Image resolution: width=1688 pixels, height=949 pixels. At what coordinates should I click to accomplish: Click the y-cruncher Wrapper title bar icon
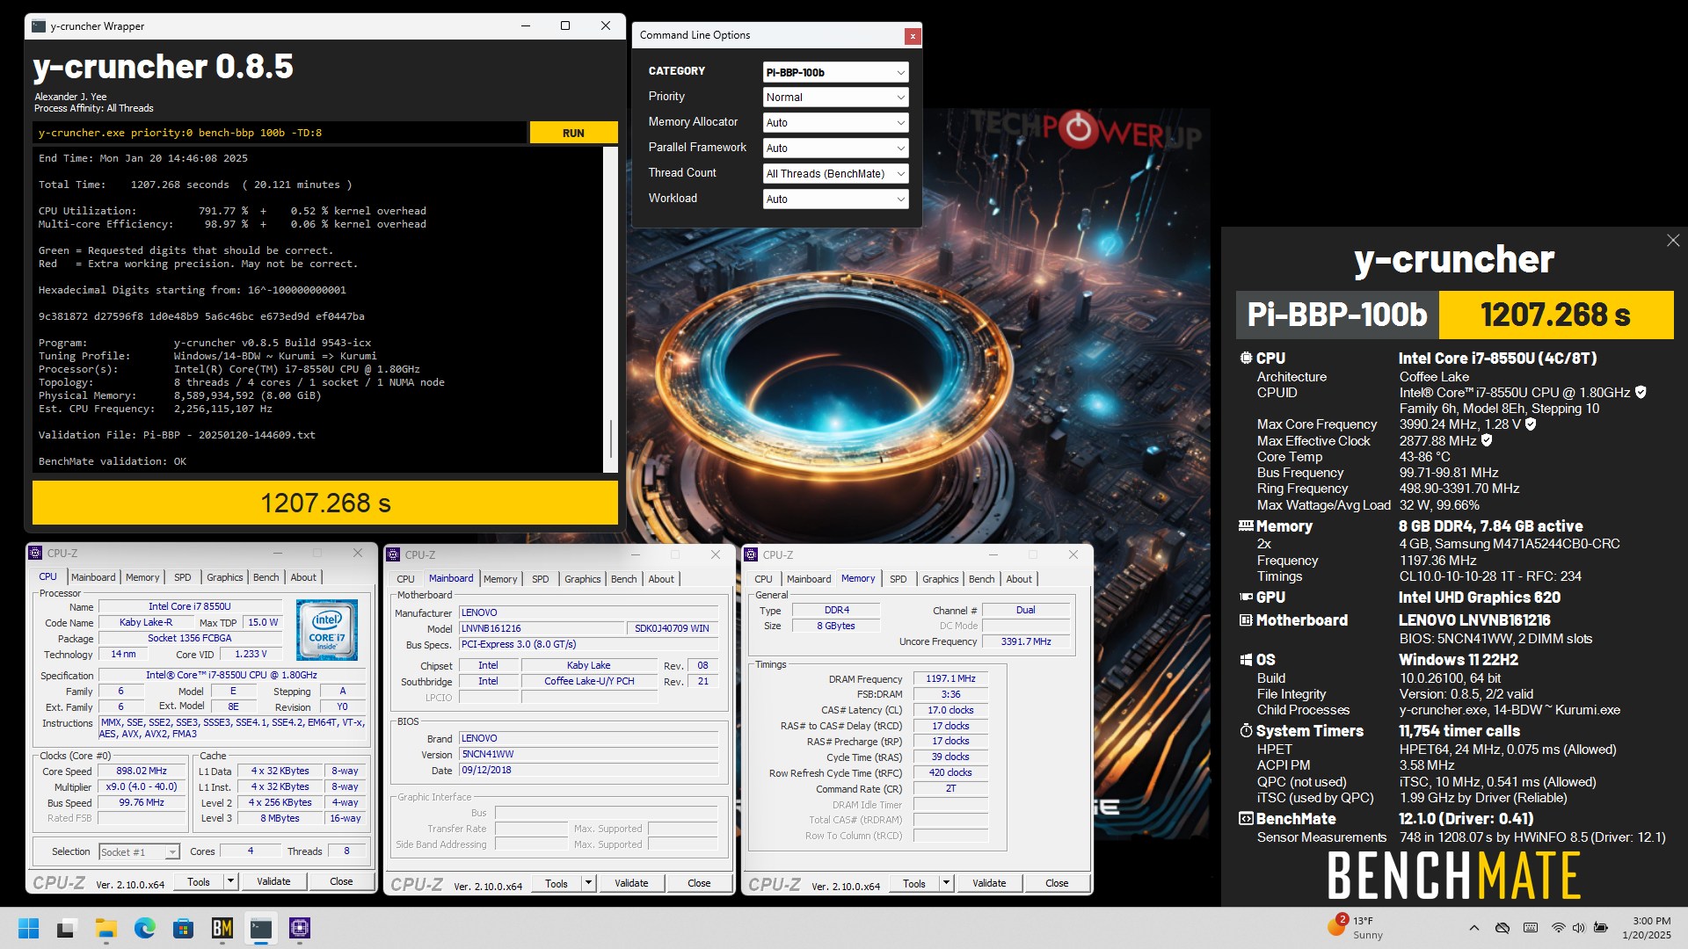pos(39,26)
